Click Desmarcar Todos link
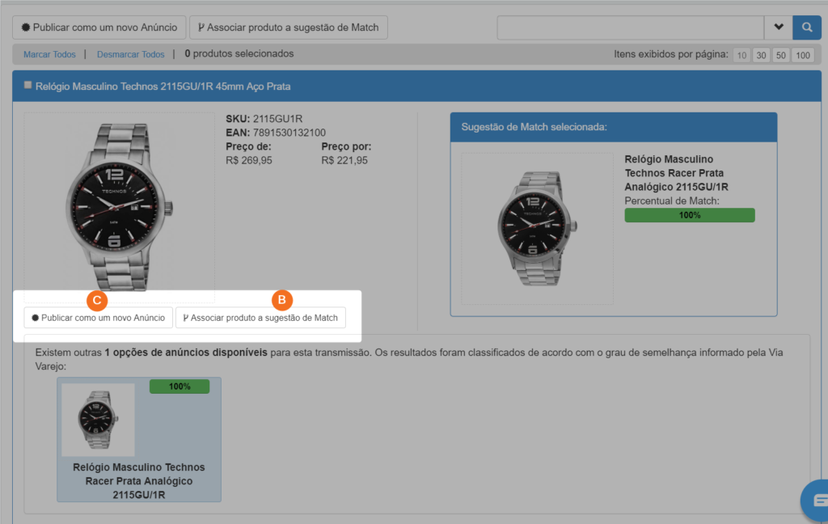The width and height of the screenshot is (828, 524). click(x=130, y=54)
